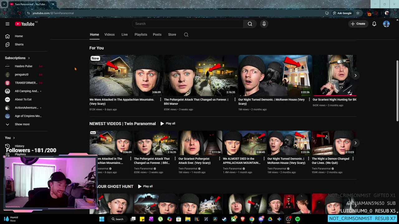Open the Humid weather widget
The height and width of the screenshot is (224, 399).
point(11,219)
